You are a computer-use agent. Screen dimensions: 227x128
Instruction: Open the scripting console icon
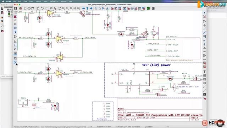coord(153,8)
